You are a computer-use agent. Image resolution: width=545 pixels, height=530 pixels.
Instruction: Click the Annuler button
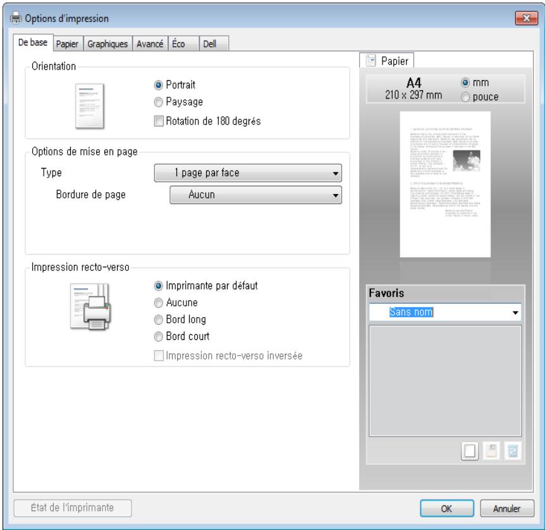point(507,509)
